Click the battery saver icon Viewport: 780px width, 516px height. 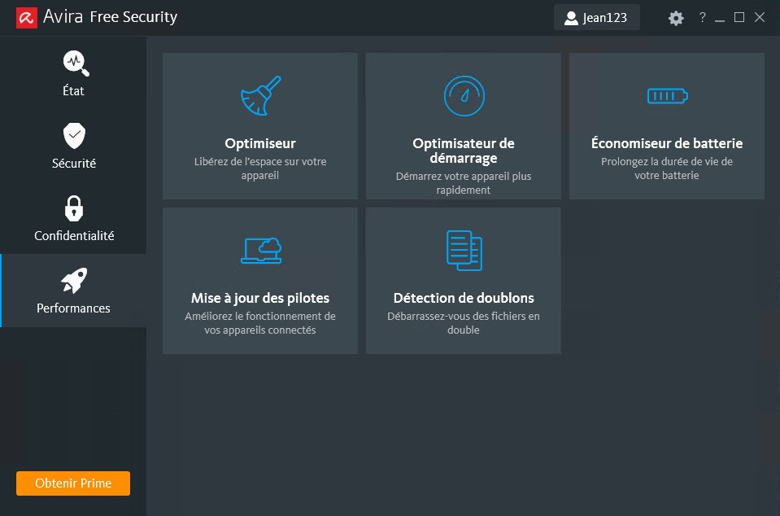(667, 95)
